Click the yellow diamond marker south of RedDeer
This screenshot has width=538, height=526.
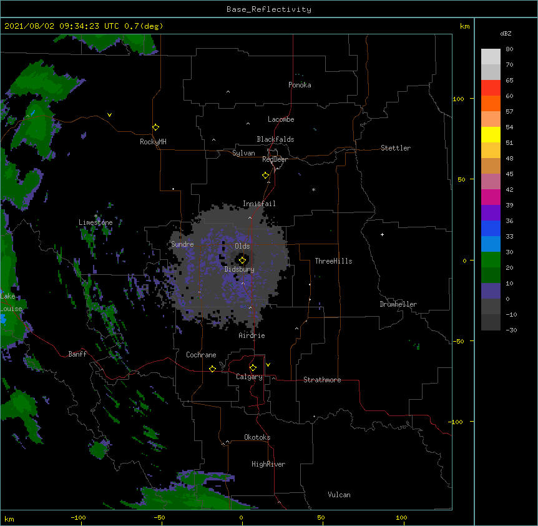(265, 176)
